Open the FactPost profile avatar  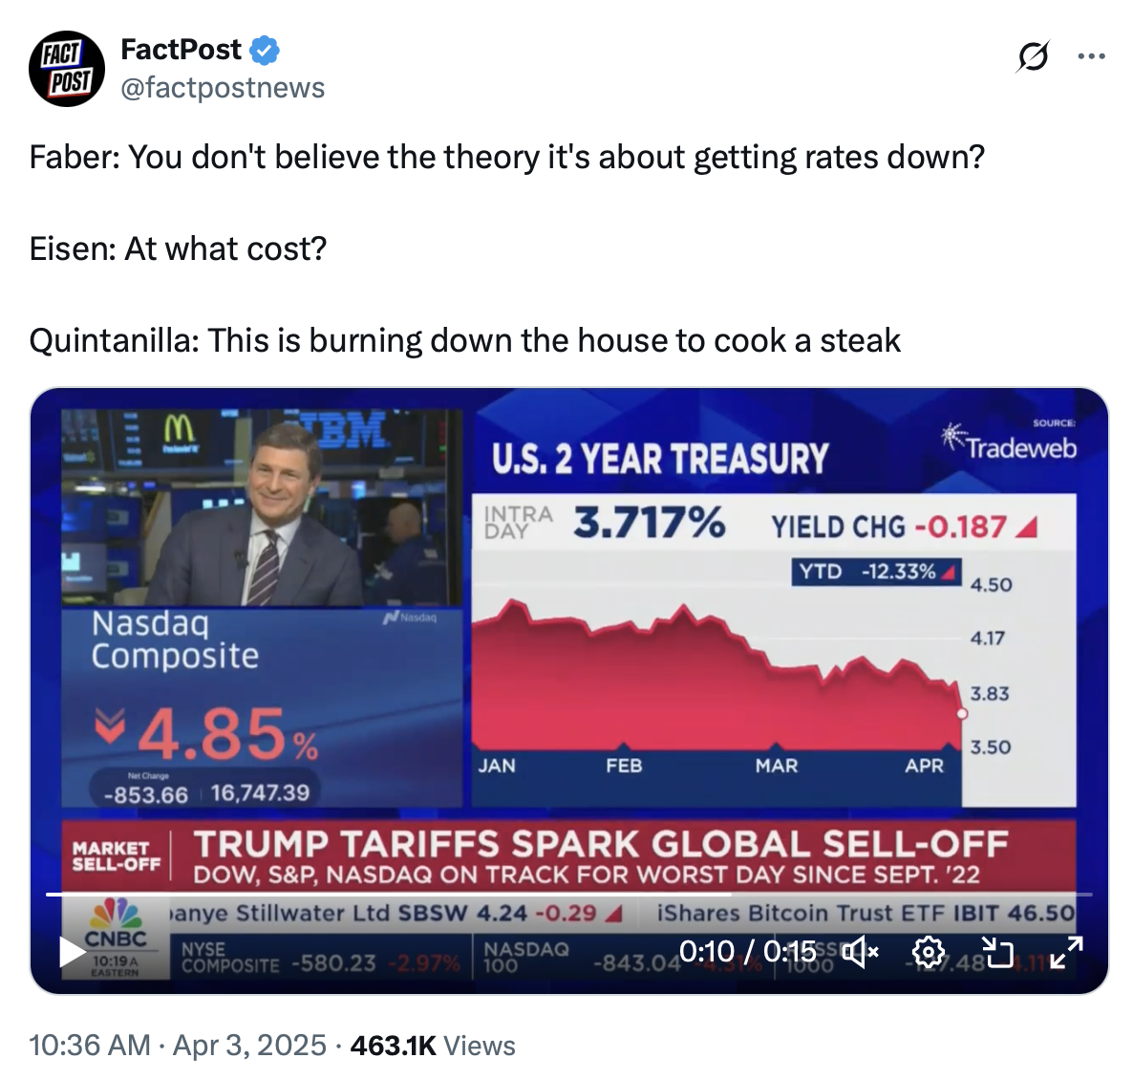[x=66, y=68]
